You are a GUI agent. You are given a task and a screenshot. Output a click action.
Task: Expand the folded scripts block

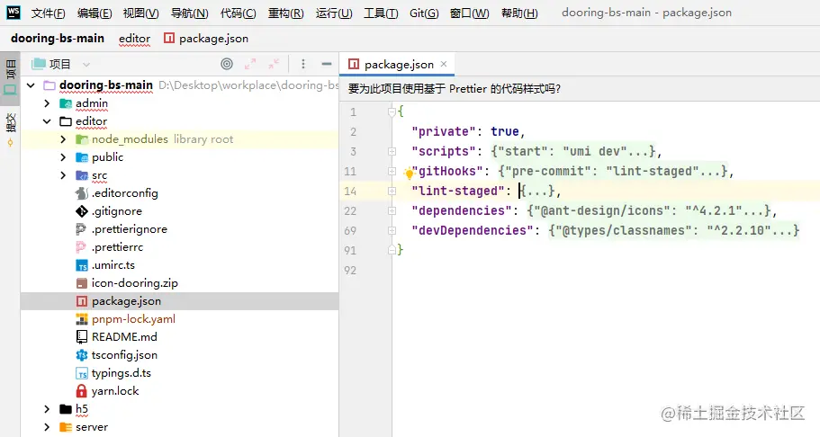coord(392,152)
